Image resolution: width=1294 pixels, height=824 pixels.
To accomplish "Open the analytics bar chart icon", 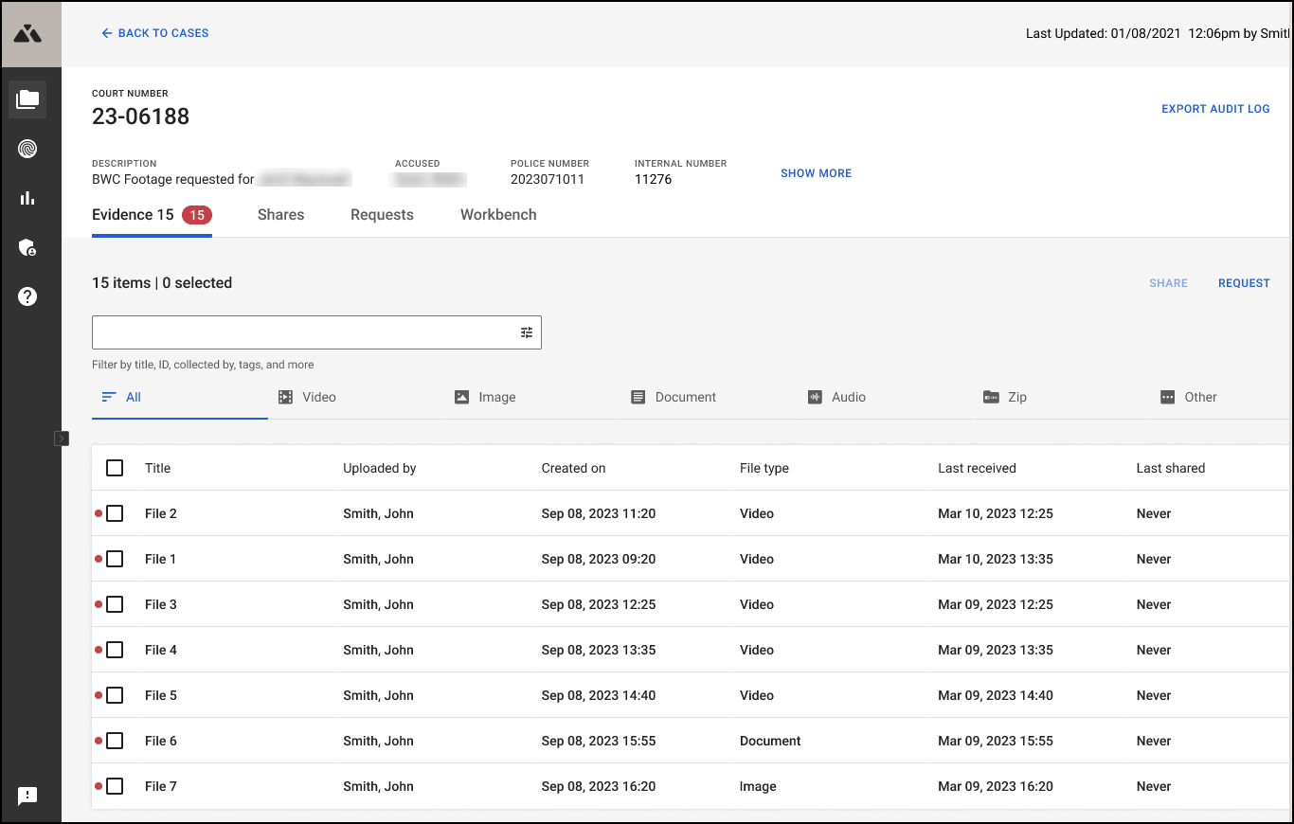I will [27, 198].
